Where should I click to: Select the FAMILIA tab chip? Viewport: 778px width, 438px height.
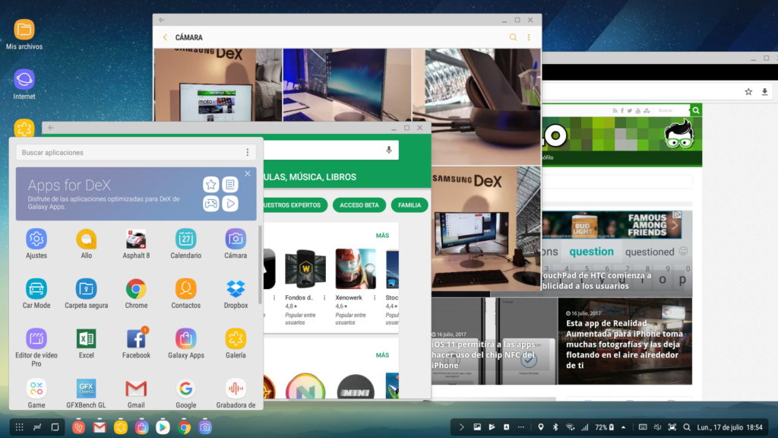[x=410, y=205]
